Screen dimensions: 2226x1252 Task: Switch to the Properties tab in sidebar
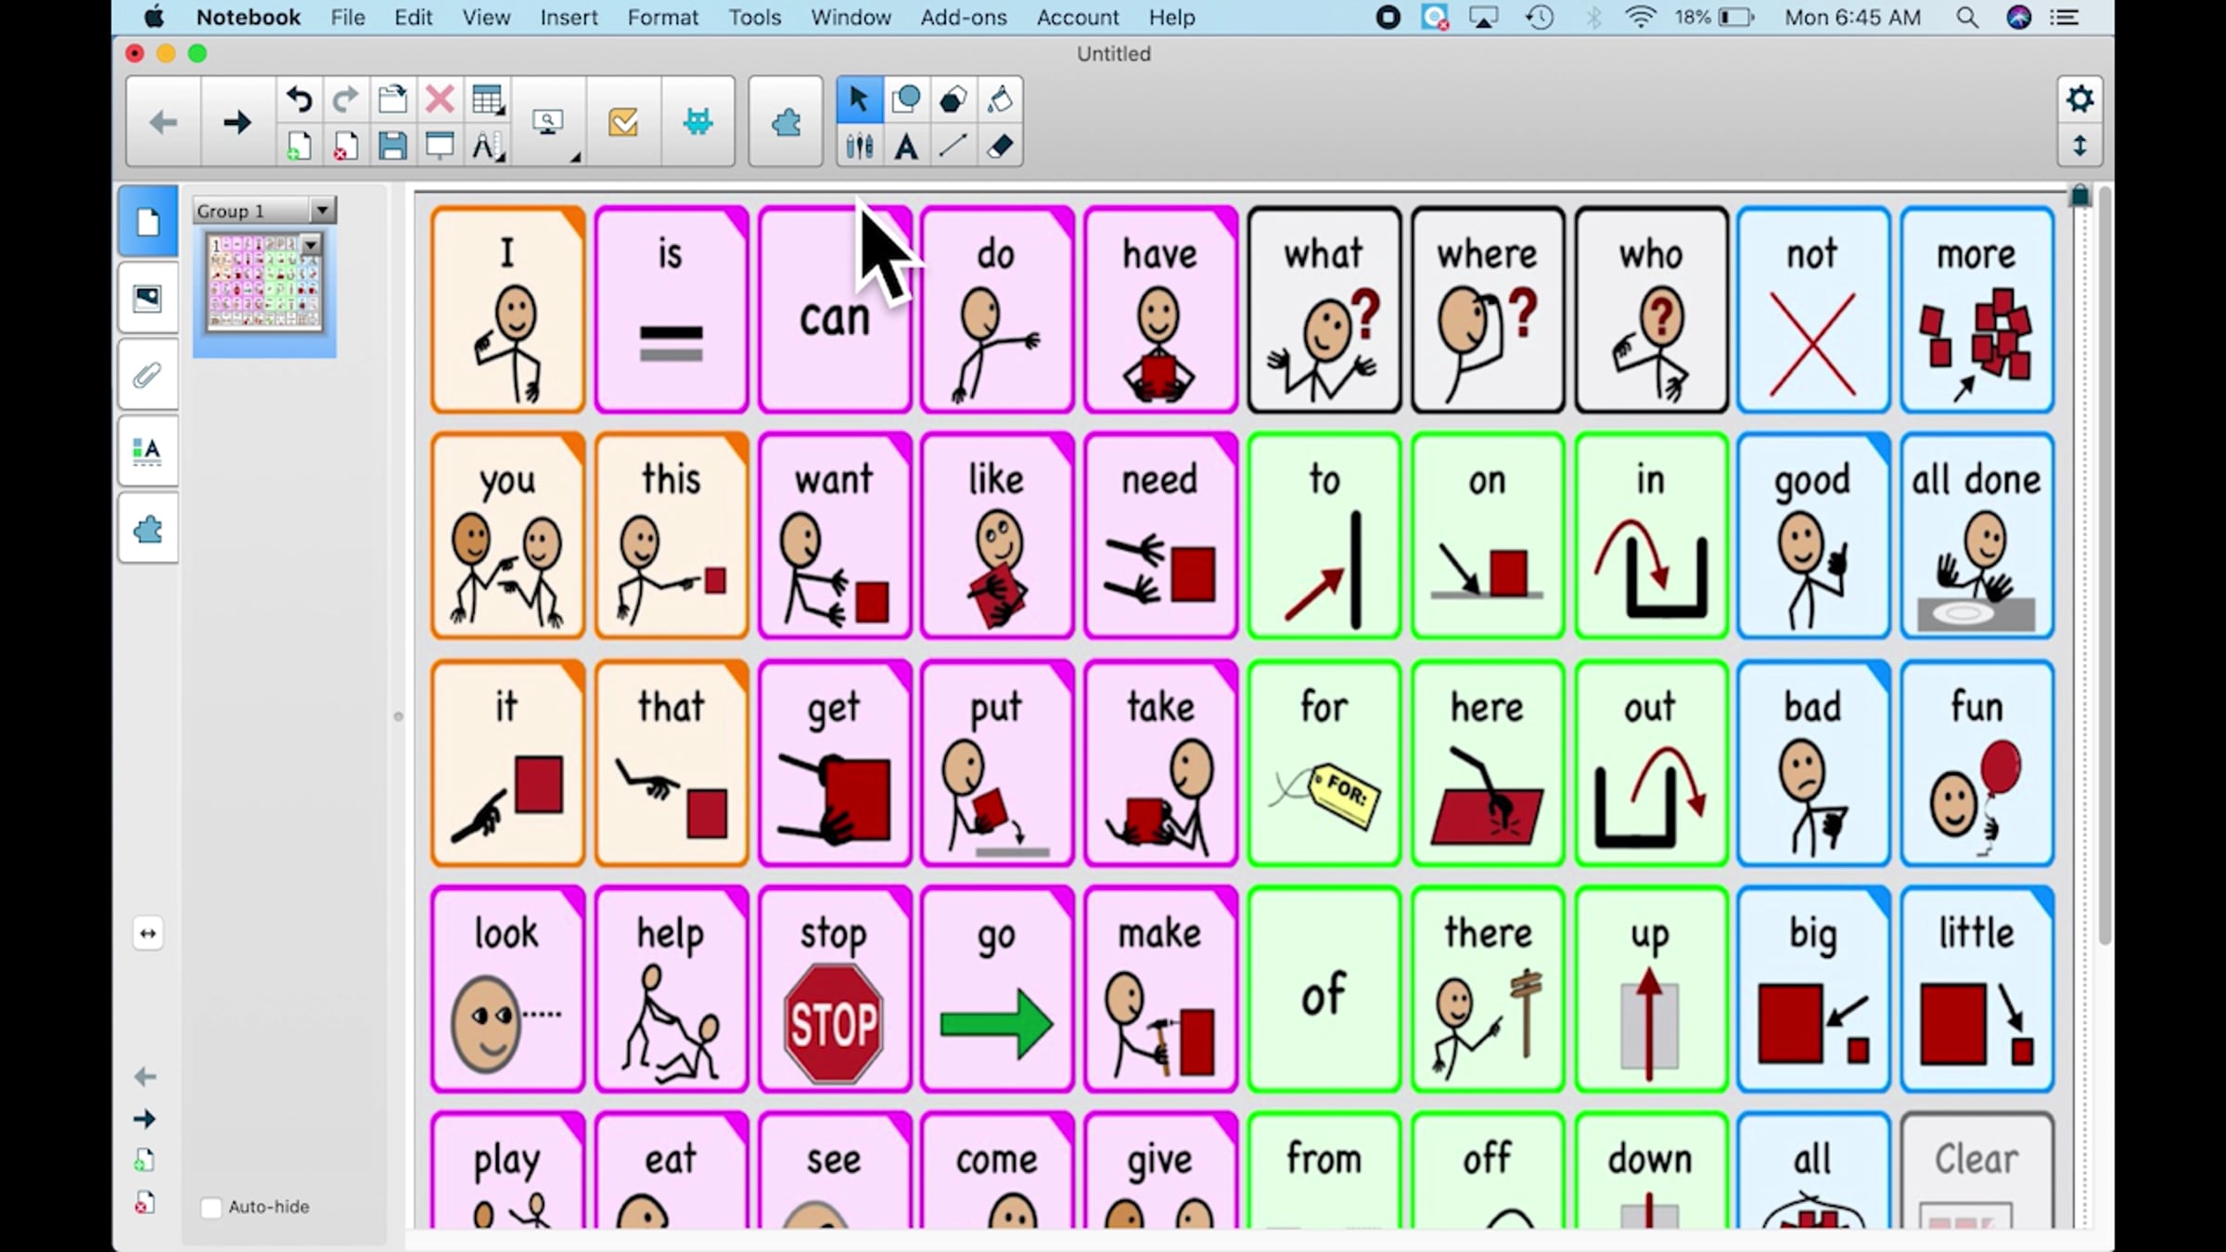pyautogui.click(x=147, y=452)
